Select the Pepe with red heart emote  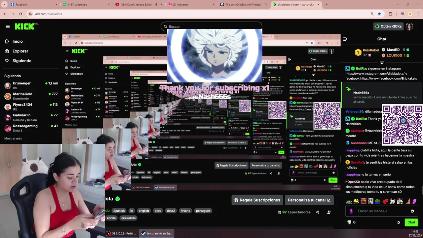(378, 201)
